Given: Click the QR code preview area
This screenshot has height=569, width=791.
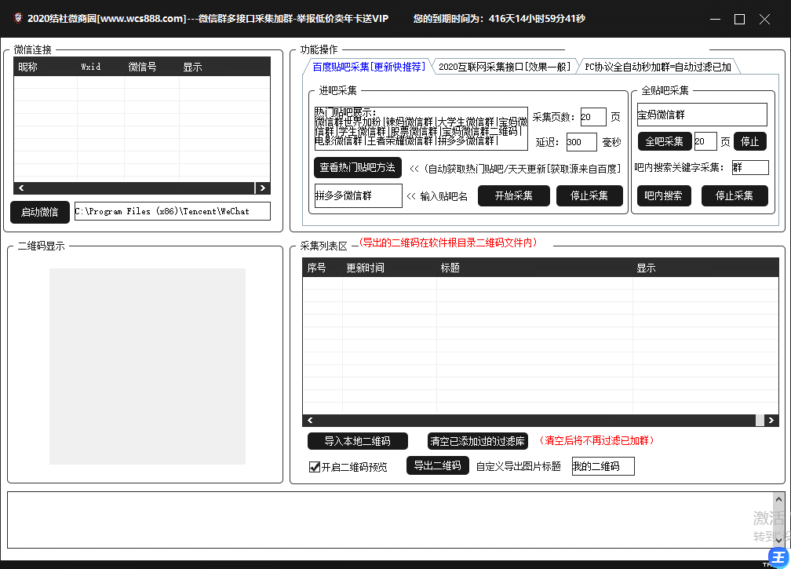Looking at the screenshot, I should [148, 367].
